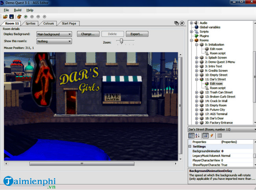Screen dimensions: 256x190
Task: Click the Zoom slider handle
Action: [x=121, y=41]
